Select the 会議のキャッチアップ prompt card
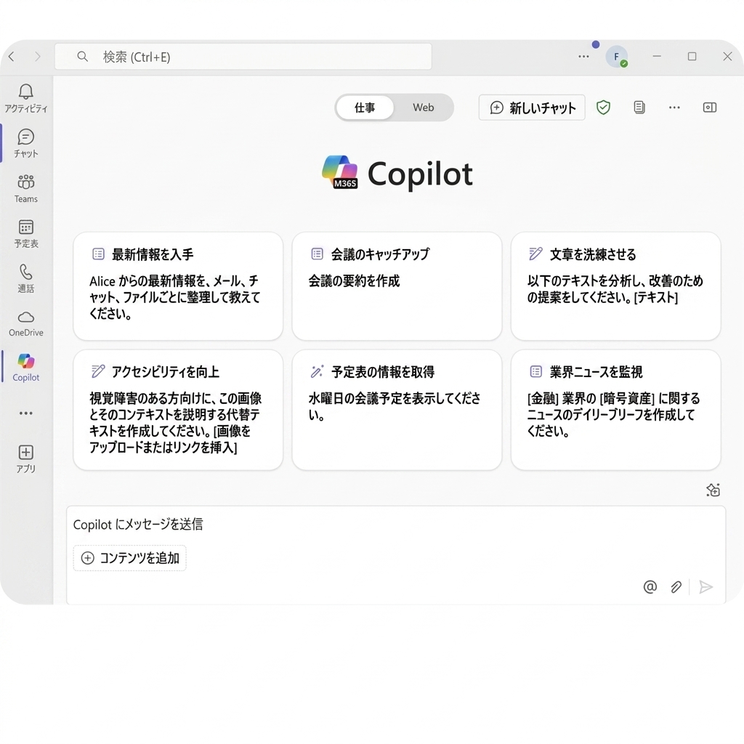The width and height of the screenshot is (744, 744). coord(397,286)
